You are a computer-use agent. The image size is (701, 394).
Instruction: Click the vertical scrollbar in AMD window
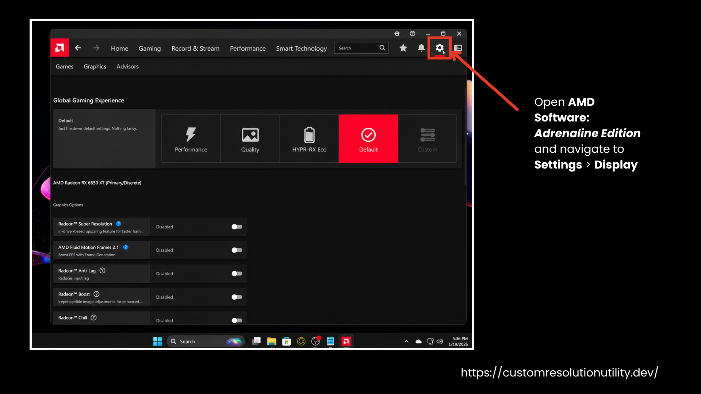465,136
